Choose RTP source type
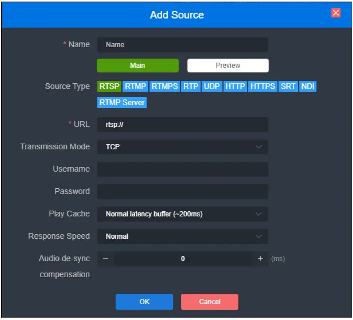Image resolution: width=353 pixels, height=320 pixels. click(x=191, y=86)
